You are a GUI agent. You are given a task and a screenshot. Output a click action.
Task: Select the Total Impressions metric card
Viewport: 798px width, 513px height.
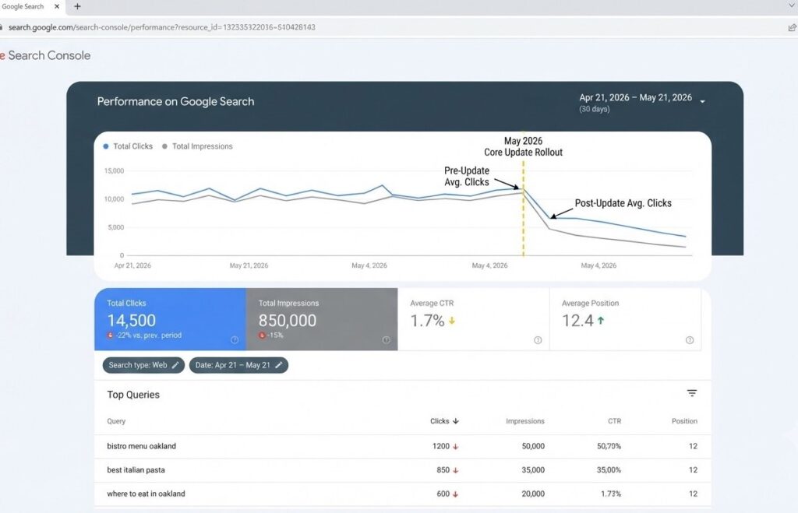pos(322,319)
